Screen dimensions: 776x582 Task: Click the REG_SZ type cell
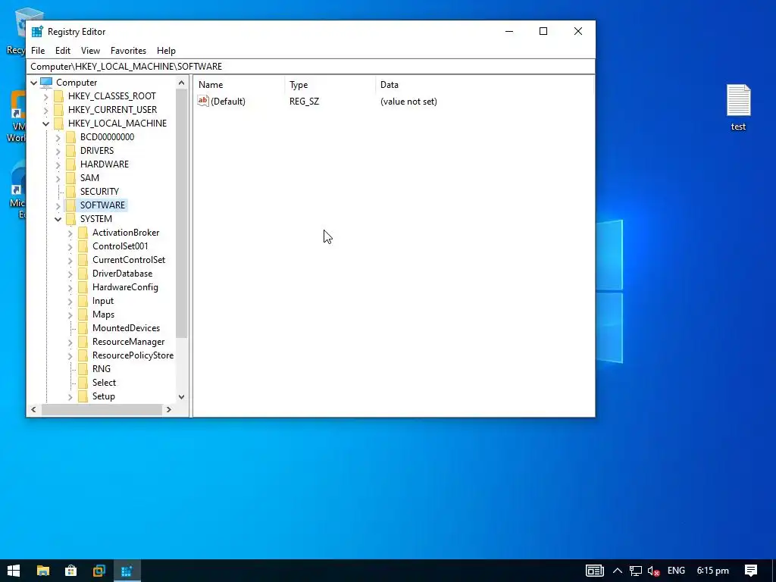pos(305,102)
